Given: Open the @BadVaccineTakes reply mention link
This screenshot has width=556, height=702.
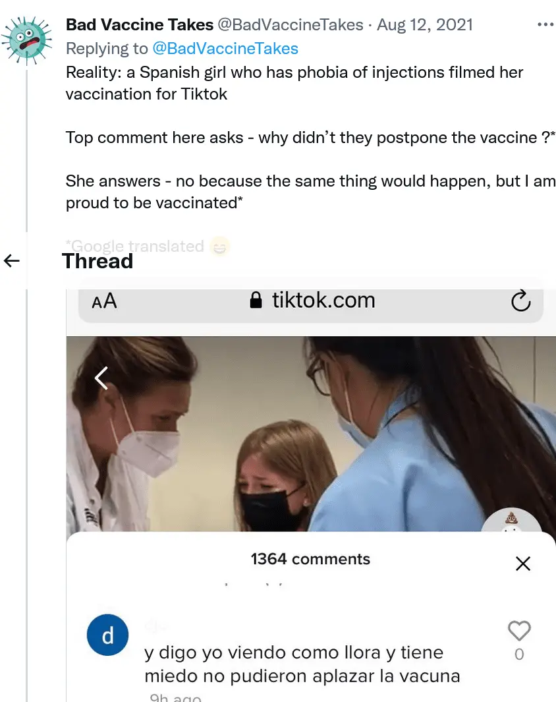Looking at the screenshot, I should pos(225,48).
